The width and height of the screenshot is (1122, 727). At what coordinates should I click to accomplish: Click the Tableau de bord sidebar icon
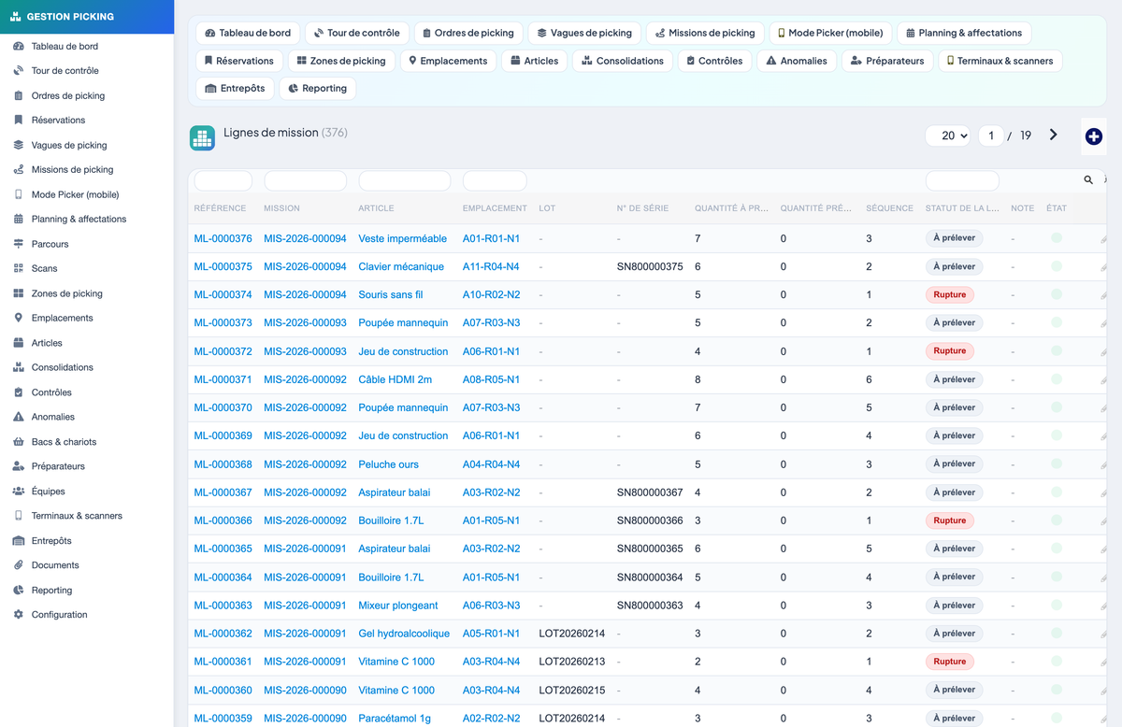pyautogui.click(x=19, y=46)
